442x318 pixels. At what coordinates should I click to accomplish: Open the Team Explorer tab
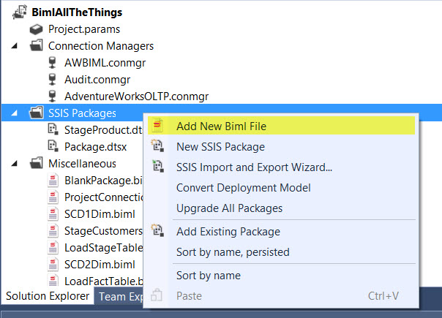pos(120,297)
